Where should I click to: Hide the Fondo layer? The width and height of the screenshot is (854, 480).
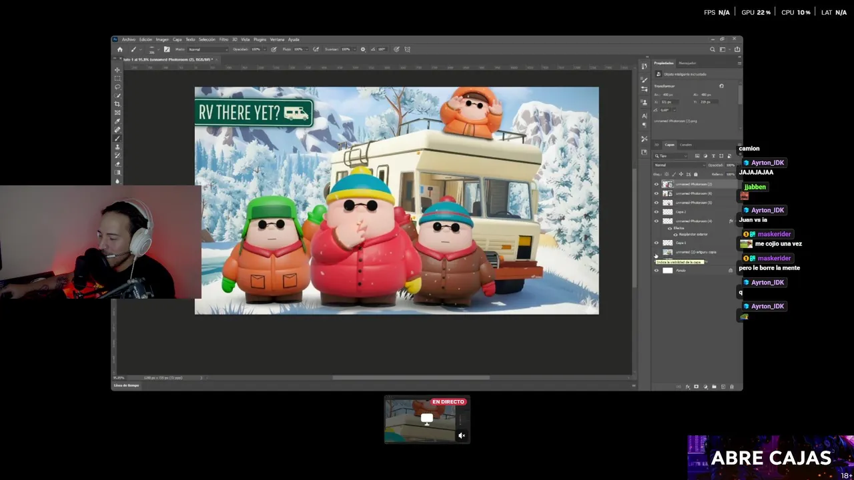tap(656, 271)
